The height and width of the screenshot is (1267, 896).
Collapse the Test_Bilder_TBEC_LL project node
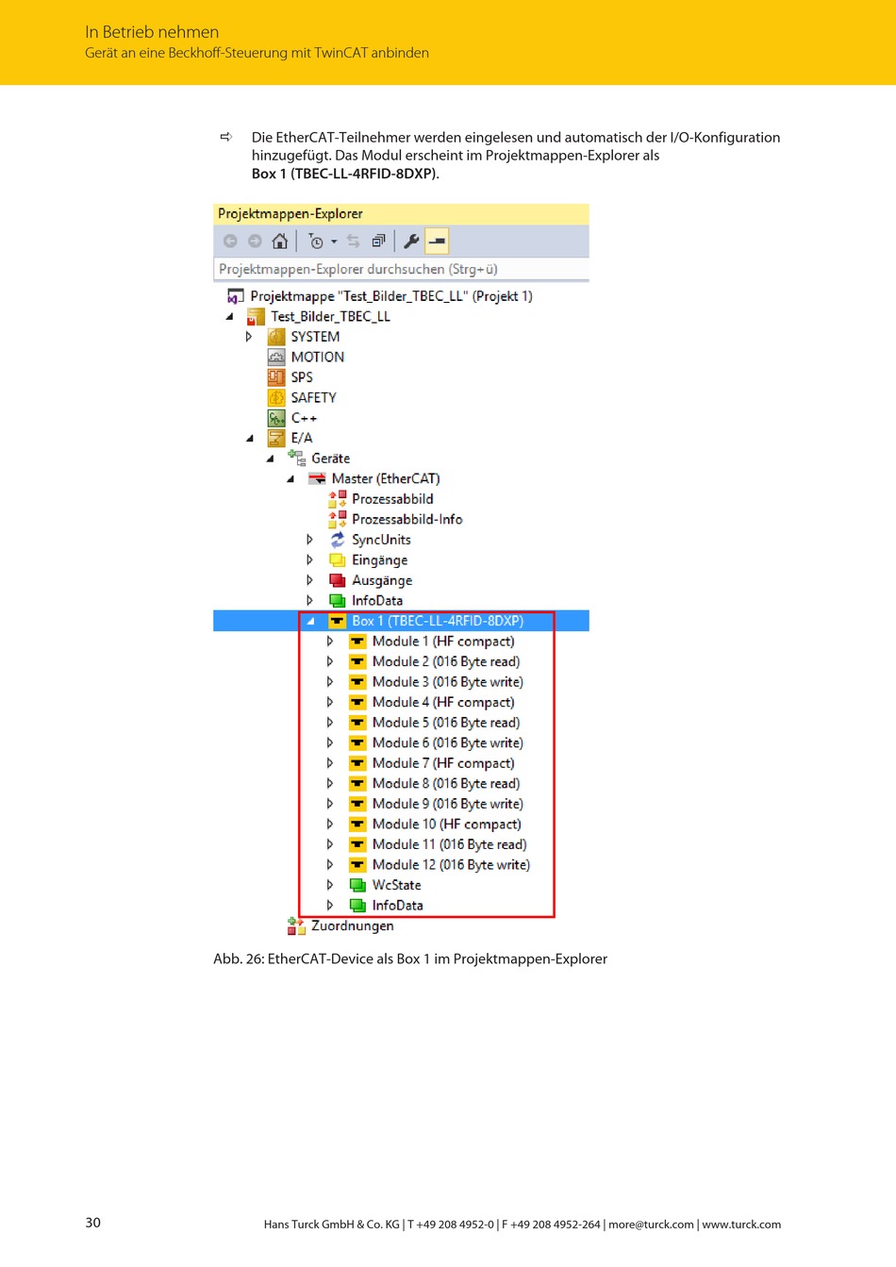[229, 317]
